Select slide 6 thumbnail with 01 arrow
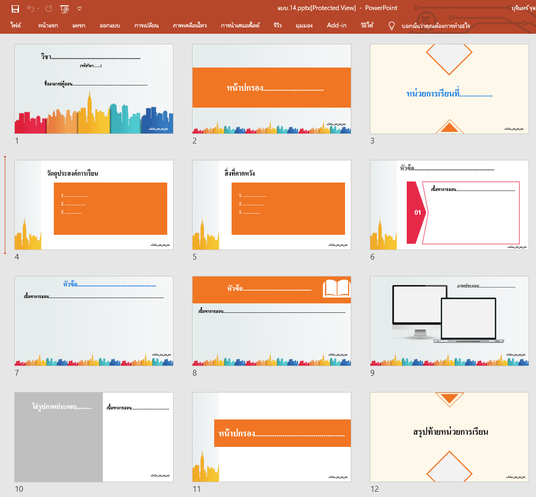This screenshot has height=497, width=536. click(x=449, y=205)
